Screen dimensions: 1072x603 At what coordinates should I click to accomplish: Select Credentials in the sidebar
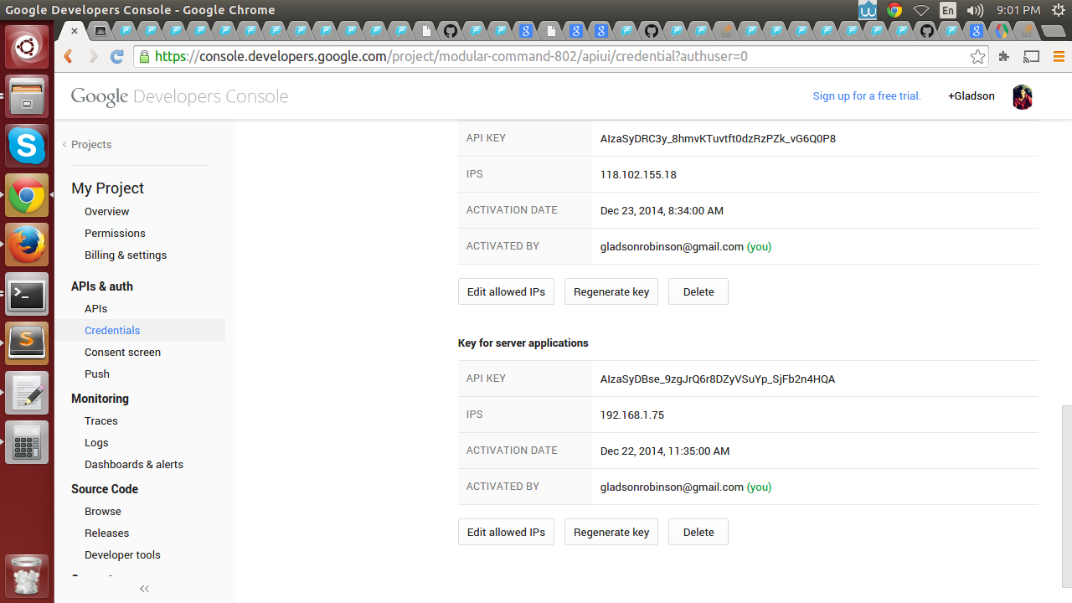coord(112,330)
